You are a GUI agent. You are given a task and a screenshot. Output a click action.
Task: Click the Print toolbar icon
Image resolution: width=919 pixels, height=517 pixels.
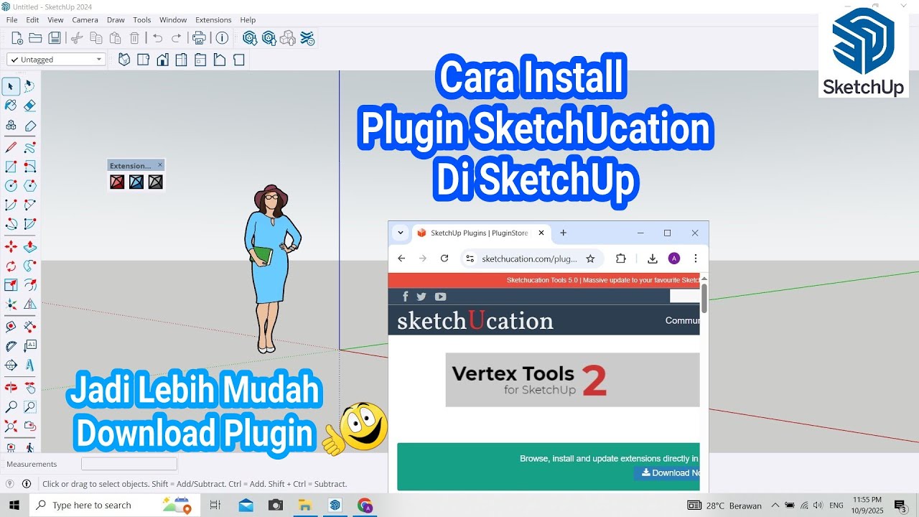click(200, 38)
